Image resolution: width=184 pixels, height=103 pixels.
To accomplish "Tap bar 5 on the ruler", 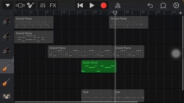I will (x=32, y=12).
